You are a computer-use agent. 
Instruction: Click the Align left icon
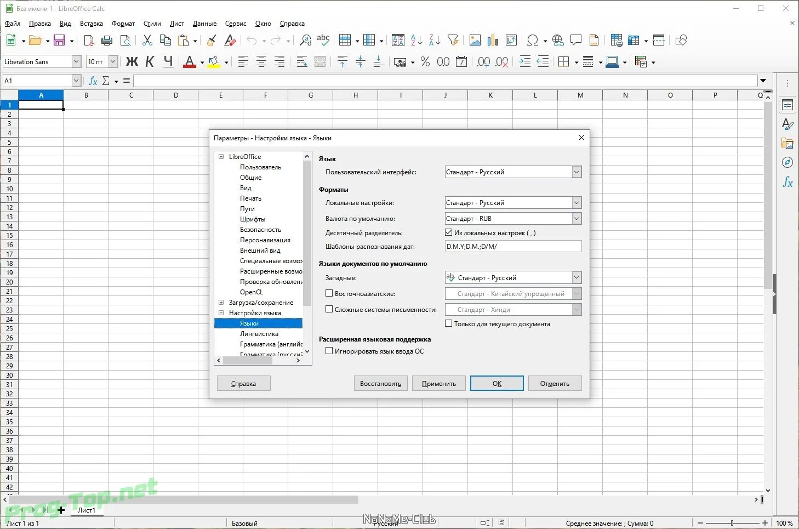coord(243,62)
